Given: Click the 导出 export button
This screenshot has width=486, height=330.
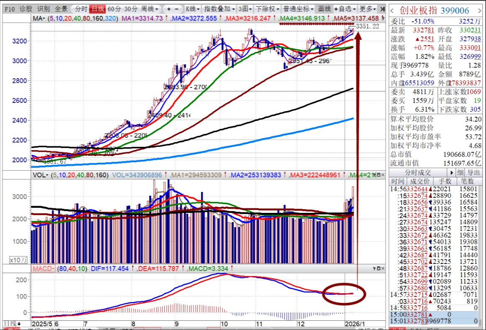Looking at the screenshot, I should coord(473,172).
